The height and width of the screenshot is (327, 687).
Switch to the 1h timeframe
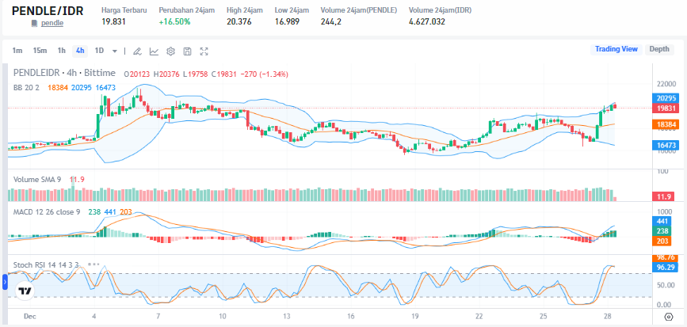(61, 51)
